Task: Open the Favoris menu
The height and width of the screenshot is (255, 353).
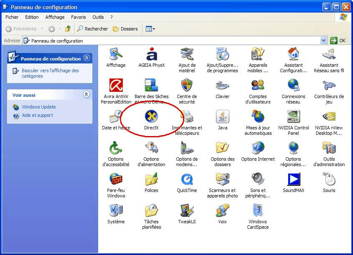Action: (79, 17)
